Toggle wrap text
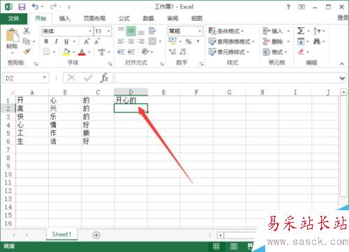The image size is (349, 252). (152, 31)
